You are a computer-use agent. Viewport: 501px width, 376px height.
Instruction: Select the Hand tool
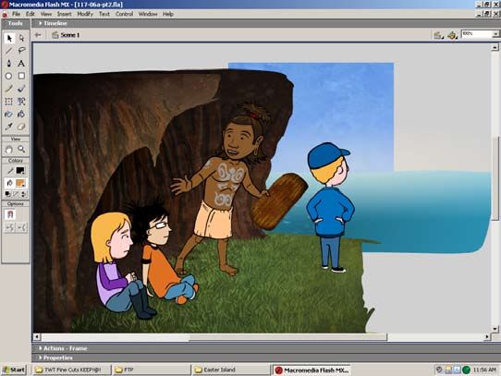coord(9,149)
